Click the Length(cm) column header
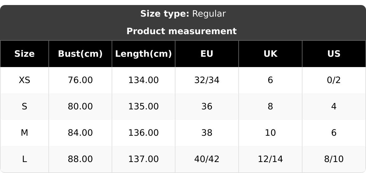This screenshot has height=173, width=366. tap(143, 54)
